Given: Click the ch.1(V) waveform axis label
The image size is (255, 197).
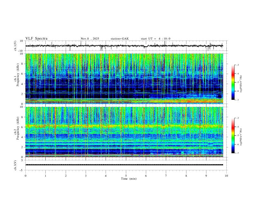Looking at the screenshot, I should (x=15, y=46).
